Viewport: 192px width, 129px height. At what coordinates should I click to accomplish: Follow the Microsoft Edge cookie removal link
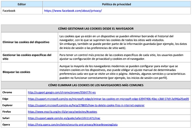[108, 99]
